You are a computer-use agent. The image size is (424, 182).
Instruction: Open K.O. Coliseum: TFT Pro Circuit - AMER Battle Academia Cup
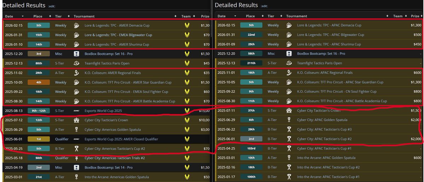(130, 101)
